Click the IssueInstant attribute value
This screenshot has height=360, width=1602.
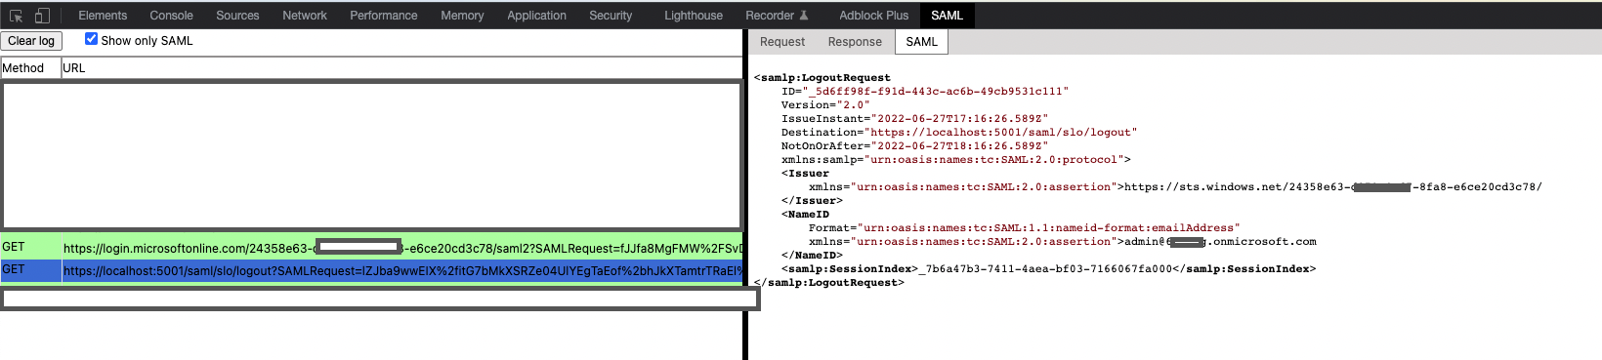[958, 119]
